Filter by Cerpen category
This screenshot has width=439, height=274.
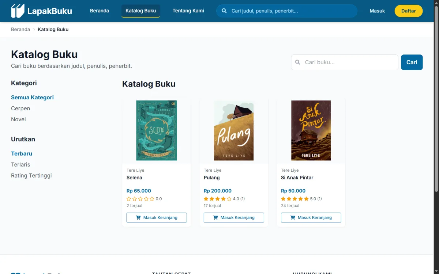click(x=20, y=109)
